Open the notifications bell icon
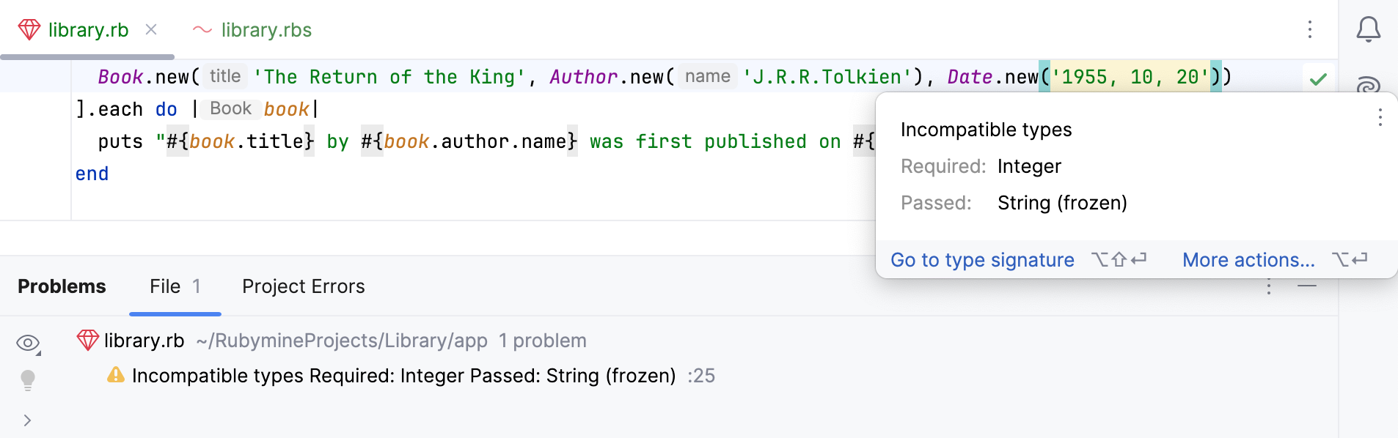 click(x=1368, y=29)
